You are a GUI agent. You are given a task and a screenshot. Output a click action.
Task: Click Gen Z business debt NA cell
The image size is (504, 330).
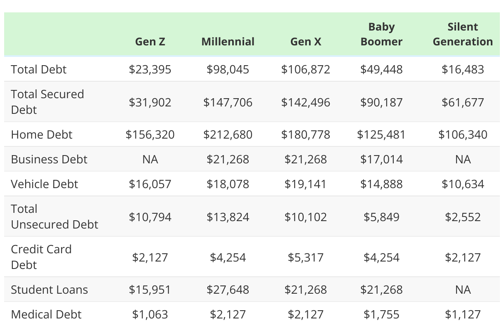(x=150, y=159)
